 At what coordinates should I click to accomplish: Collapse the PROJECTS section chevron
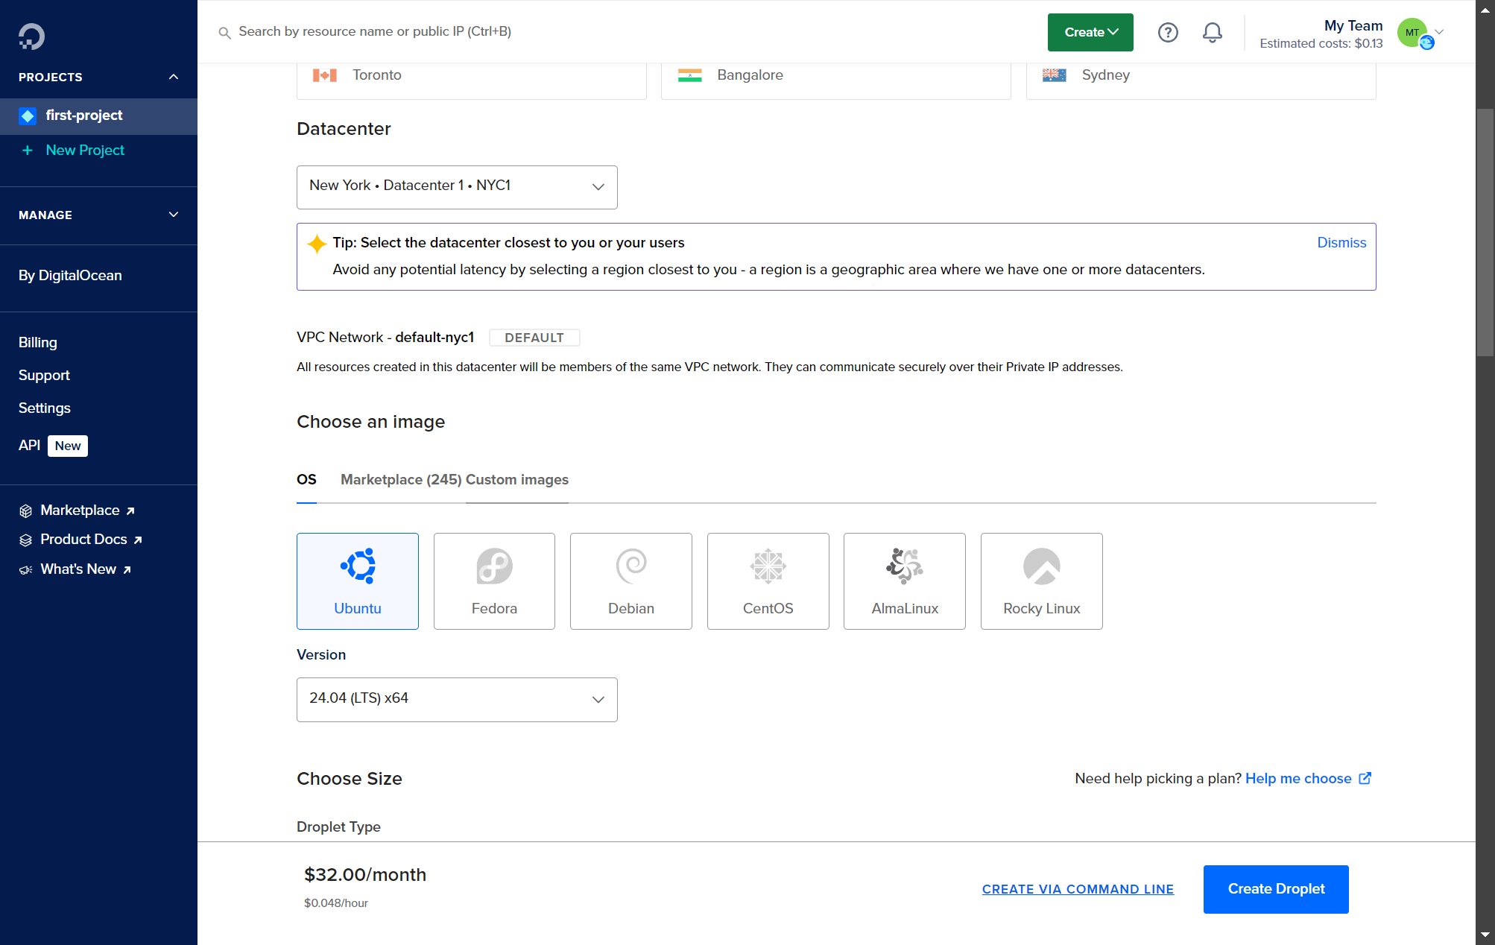[174, 77]
